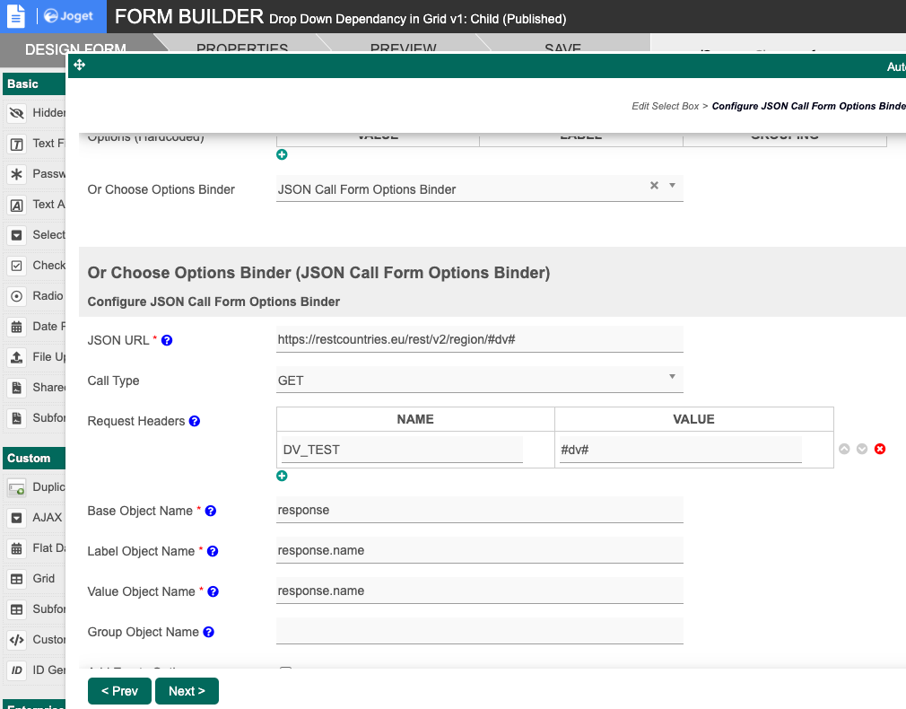Open the Call Type GET dropdown

click(480, 381)
